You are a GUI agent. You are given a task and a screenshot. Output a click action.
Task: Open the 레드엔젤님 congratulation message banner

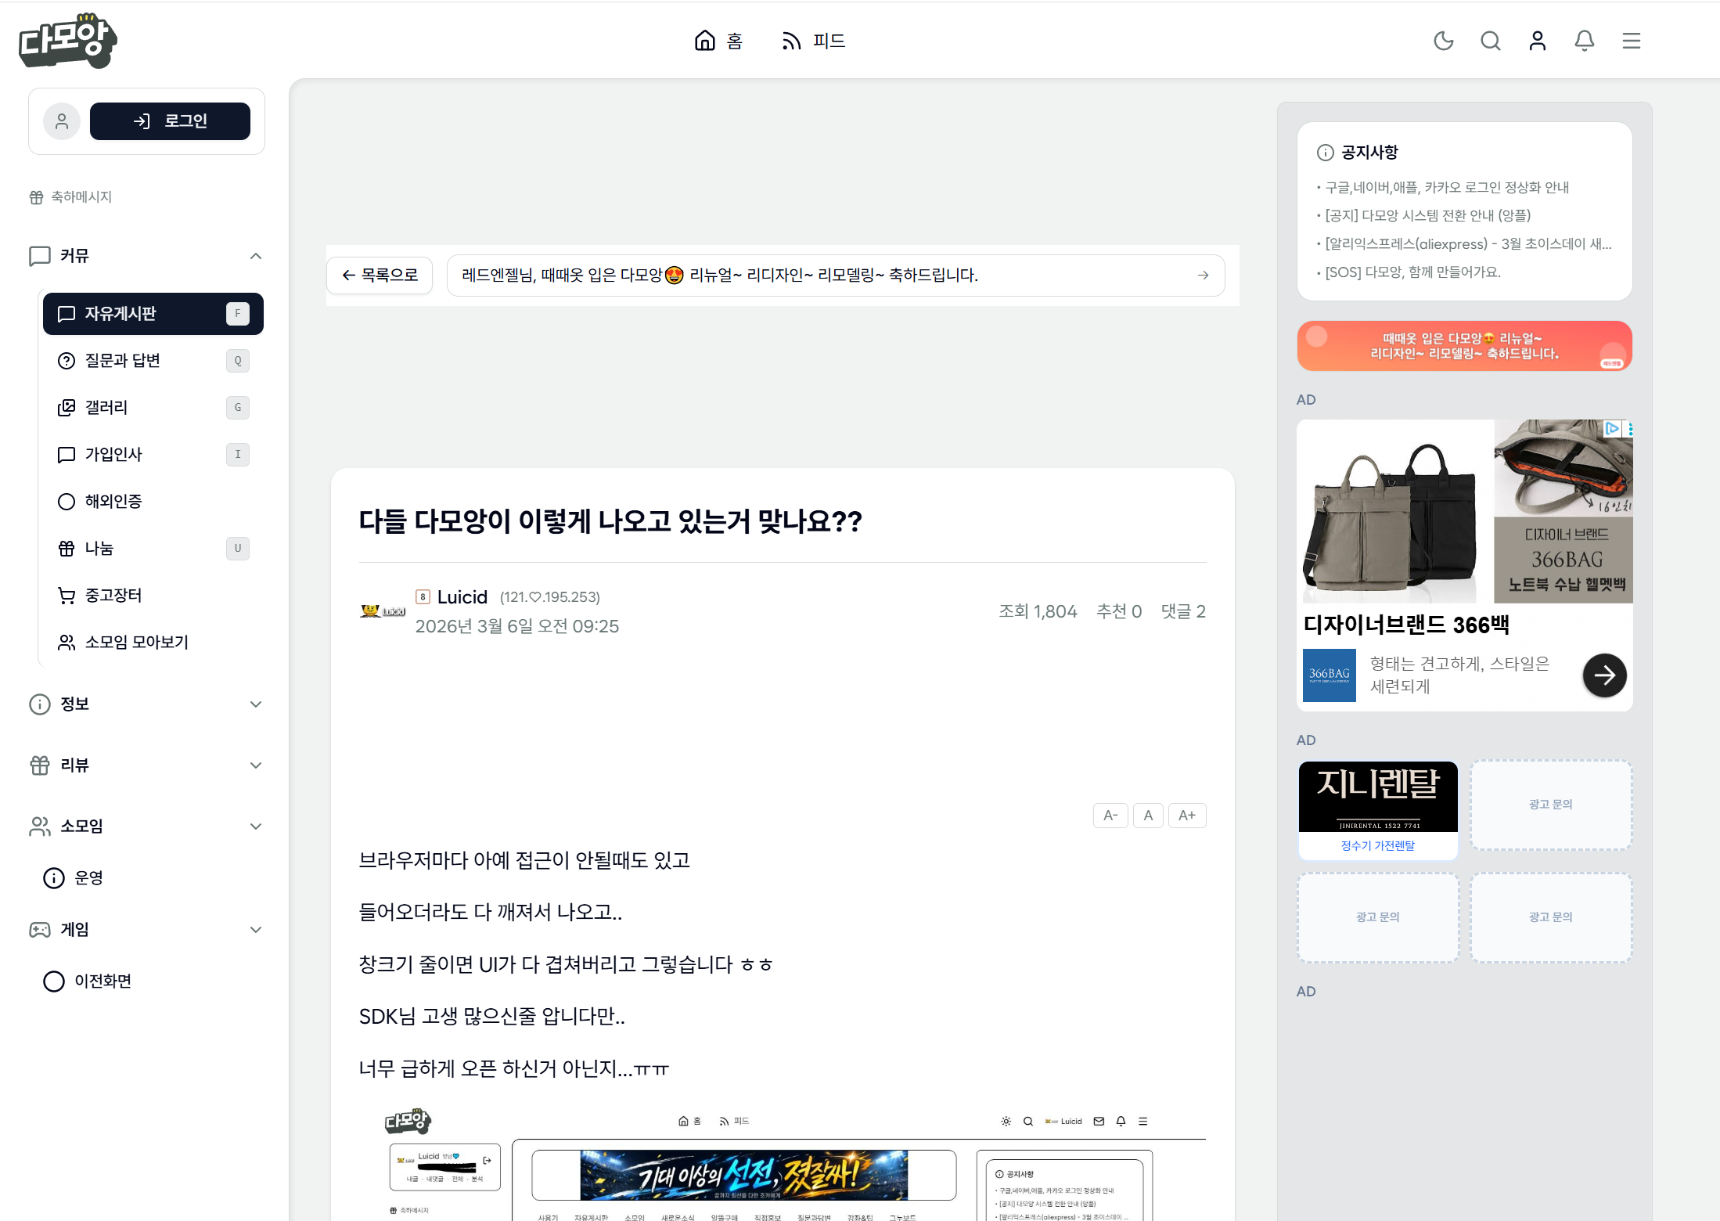click(835, 276)
